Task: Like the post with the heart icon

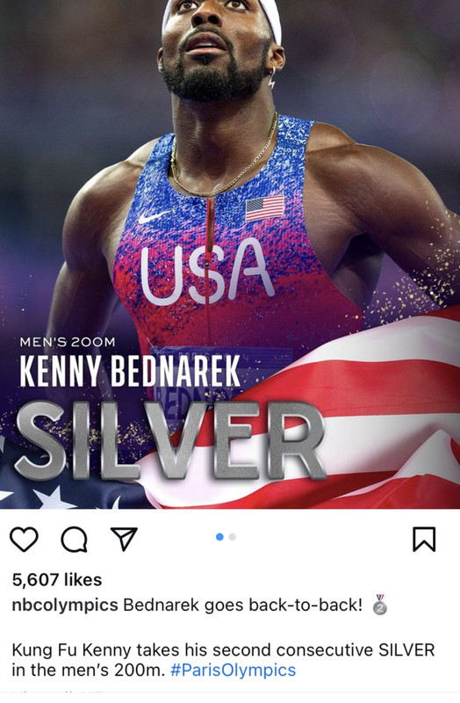Action: 24,539
